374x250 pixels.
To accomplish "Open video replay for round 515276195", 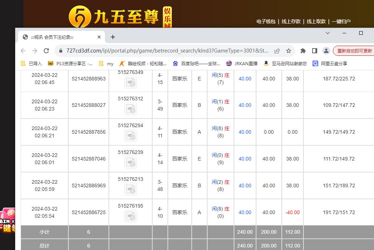I will pos(130,216).
